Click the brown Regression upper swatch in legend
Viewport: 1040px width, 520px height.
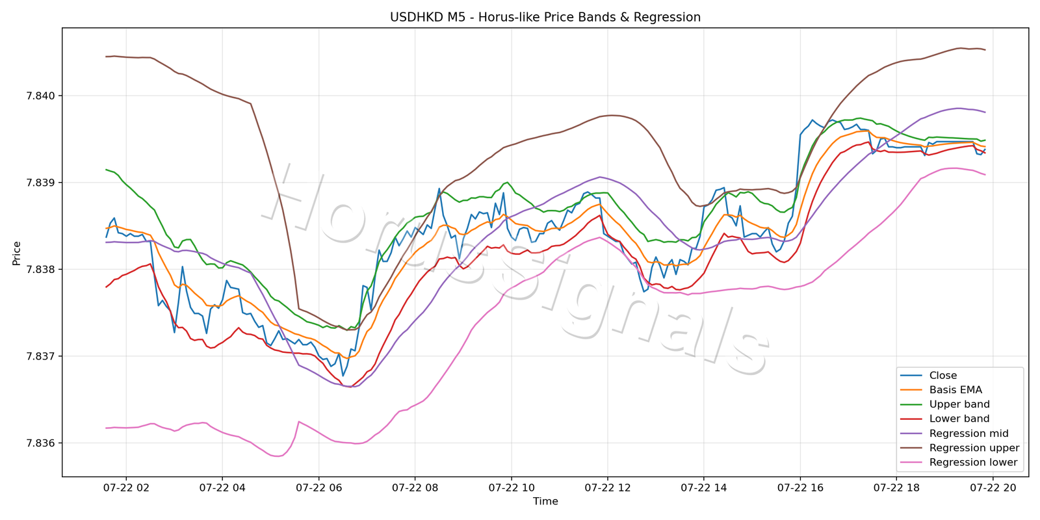coord(911,448)
